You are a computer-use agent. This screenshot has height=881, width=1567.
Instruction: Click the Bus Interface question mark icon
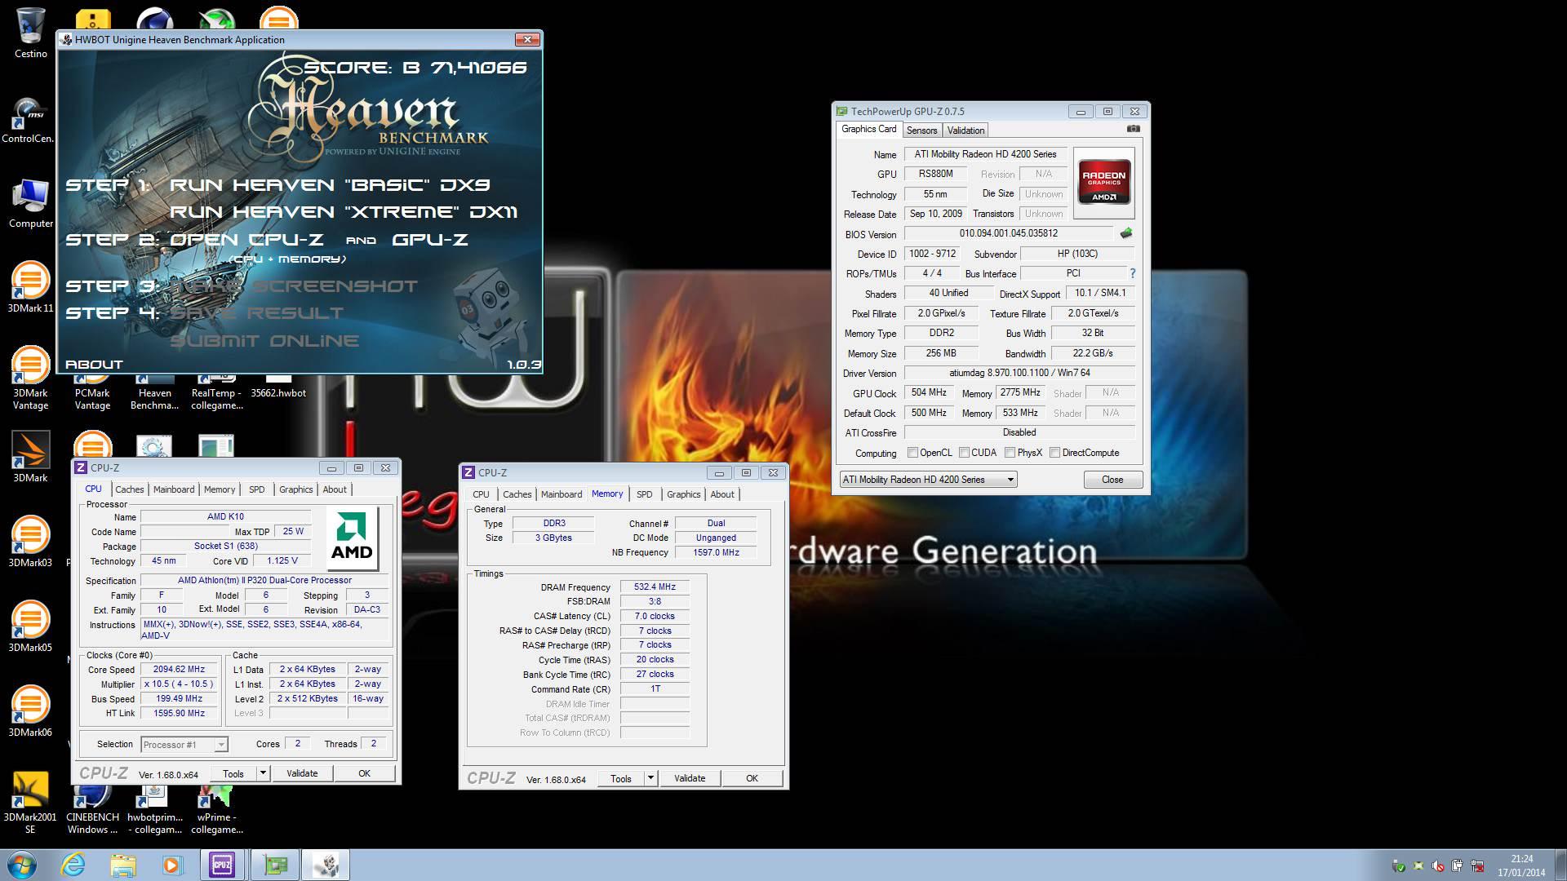point(1132,273)
